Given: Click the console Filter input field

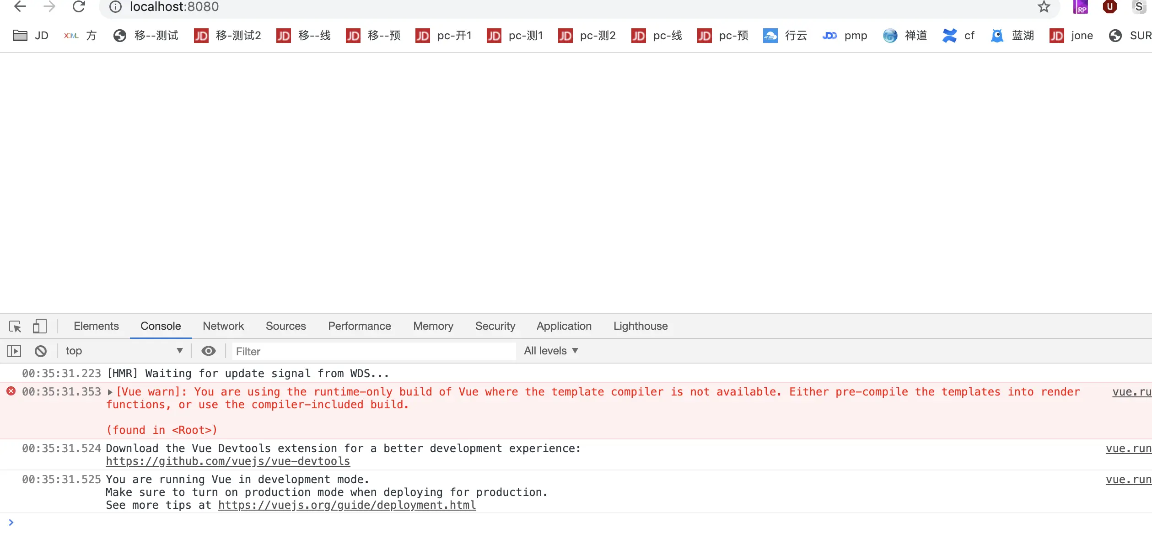Looking at the screenshot, I should (373, 351).
